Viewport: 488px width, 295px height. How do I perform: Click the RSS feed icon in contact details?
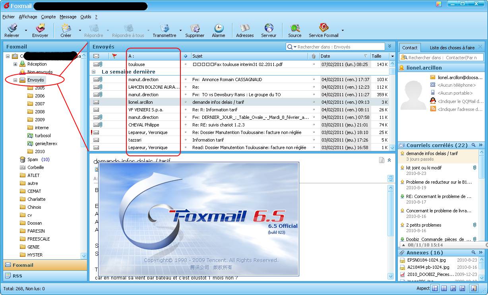433,109
